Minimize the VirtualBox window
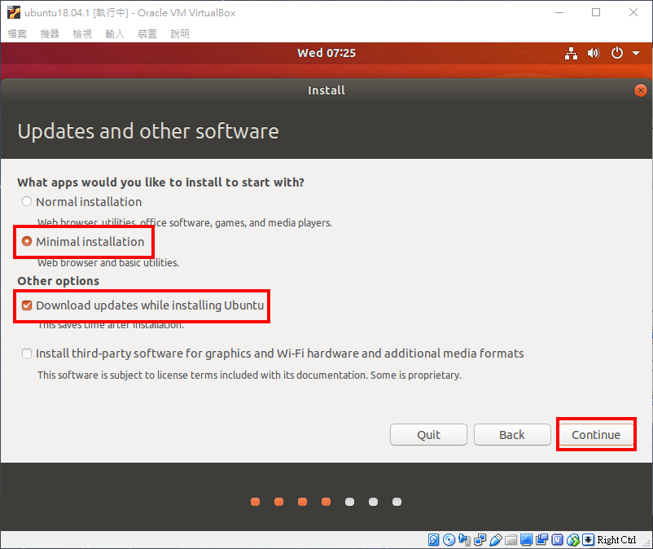The height and width of the screenshot is (549, 653). click(559, 12)
